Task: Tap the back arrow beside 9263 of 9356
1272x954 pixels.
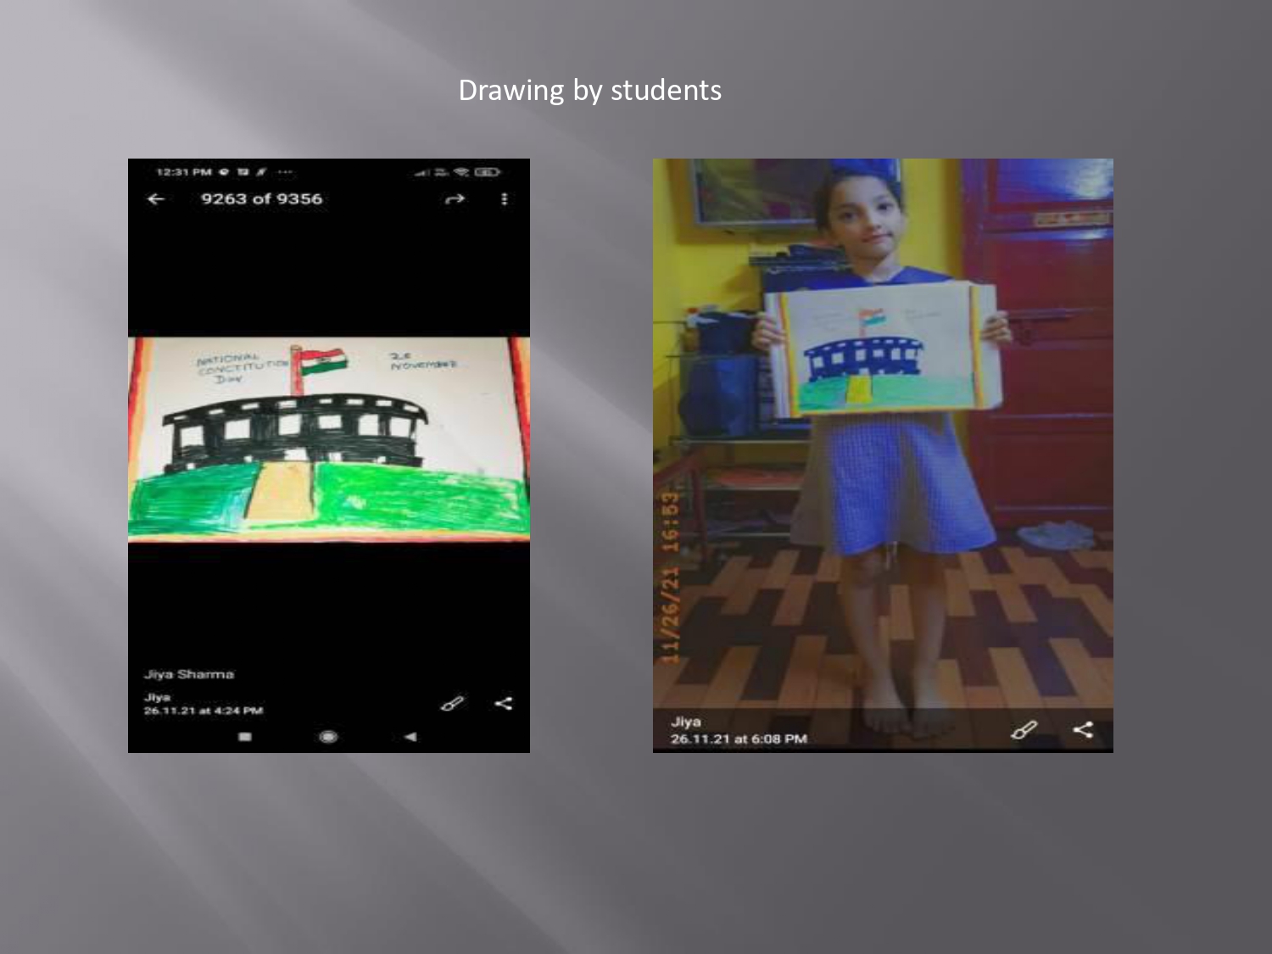Action: (156, 199)
